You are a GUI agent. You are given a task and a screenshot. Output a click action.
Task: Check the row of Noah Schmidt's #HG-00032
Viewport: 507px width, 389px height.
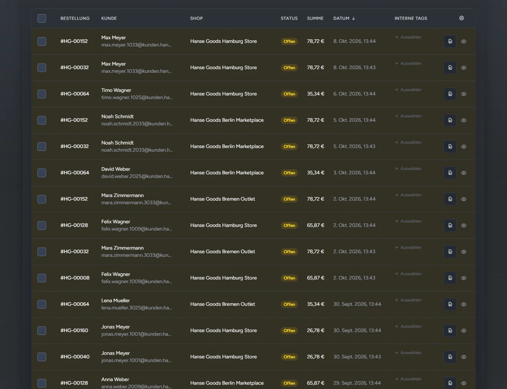pyautogui.click(x=42, y=147)
